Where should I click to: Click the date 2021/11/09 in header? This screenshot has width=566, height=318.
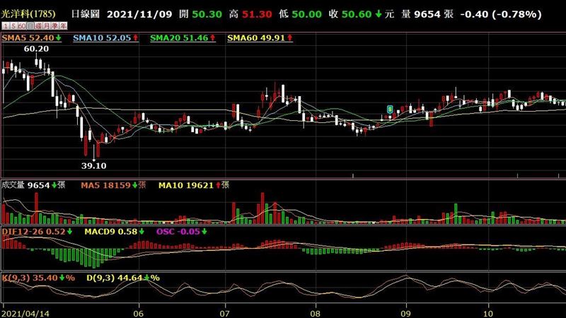[139, 14]
